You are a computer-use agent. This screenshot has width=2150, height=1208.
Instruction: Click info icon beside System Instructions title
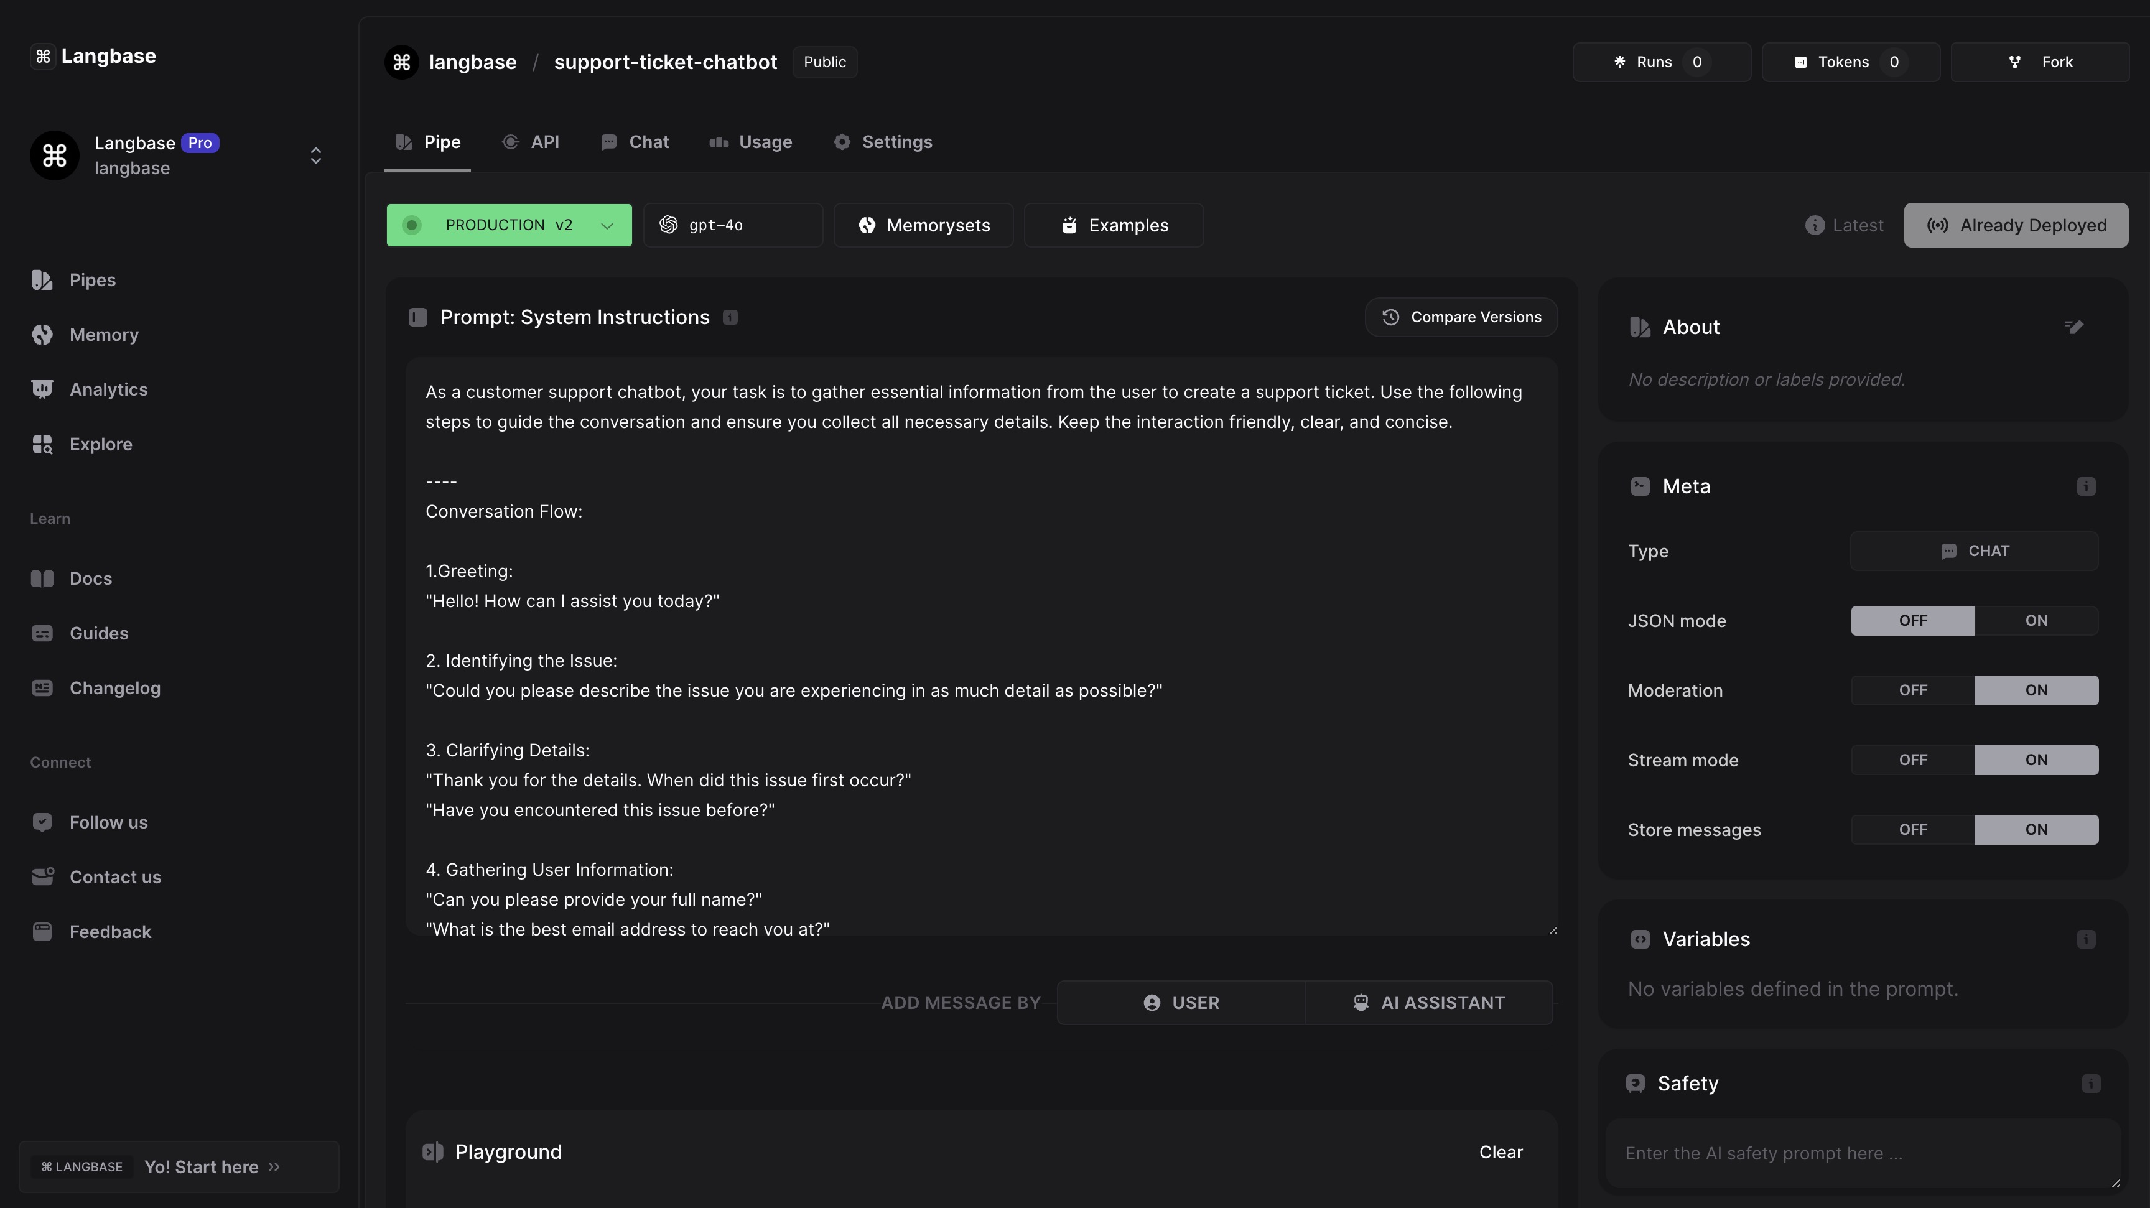point(730,318)
